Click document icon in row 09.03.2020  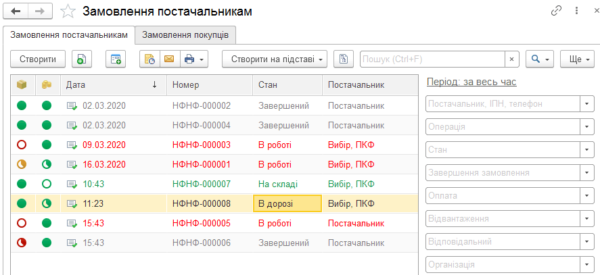72,145
